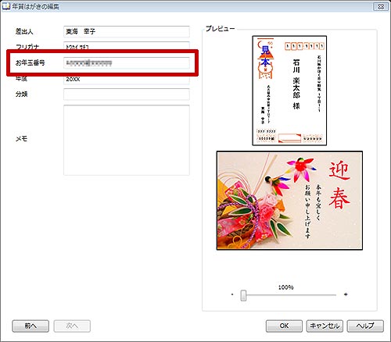The height and width of the screenshot is (342, 391).
Task: Click the preview zoom slider handle
Action: 243,295
